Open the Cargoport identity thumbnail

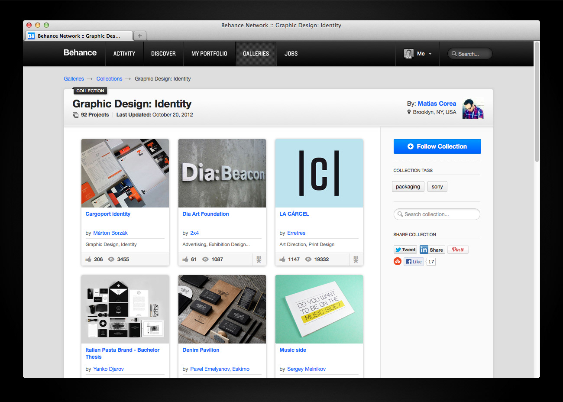(125, 173)
